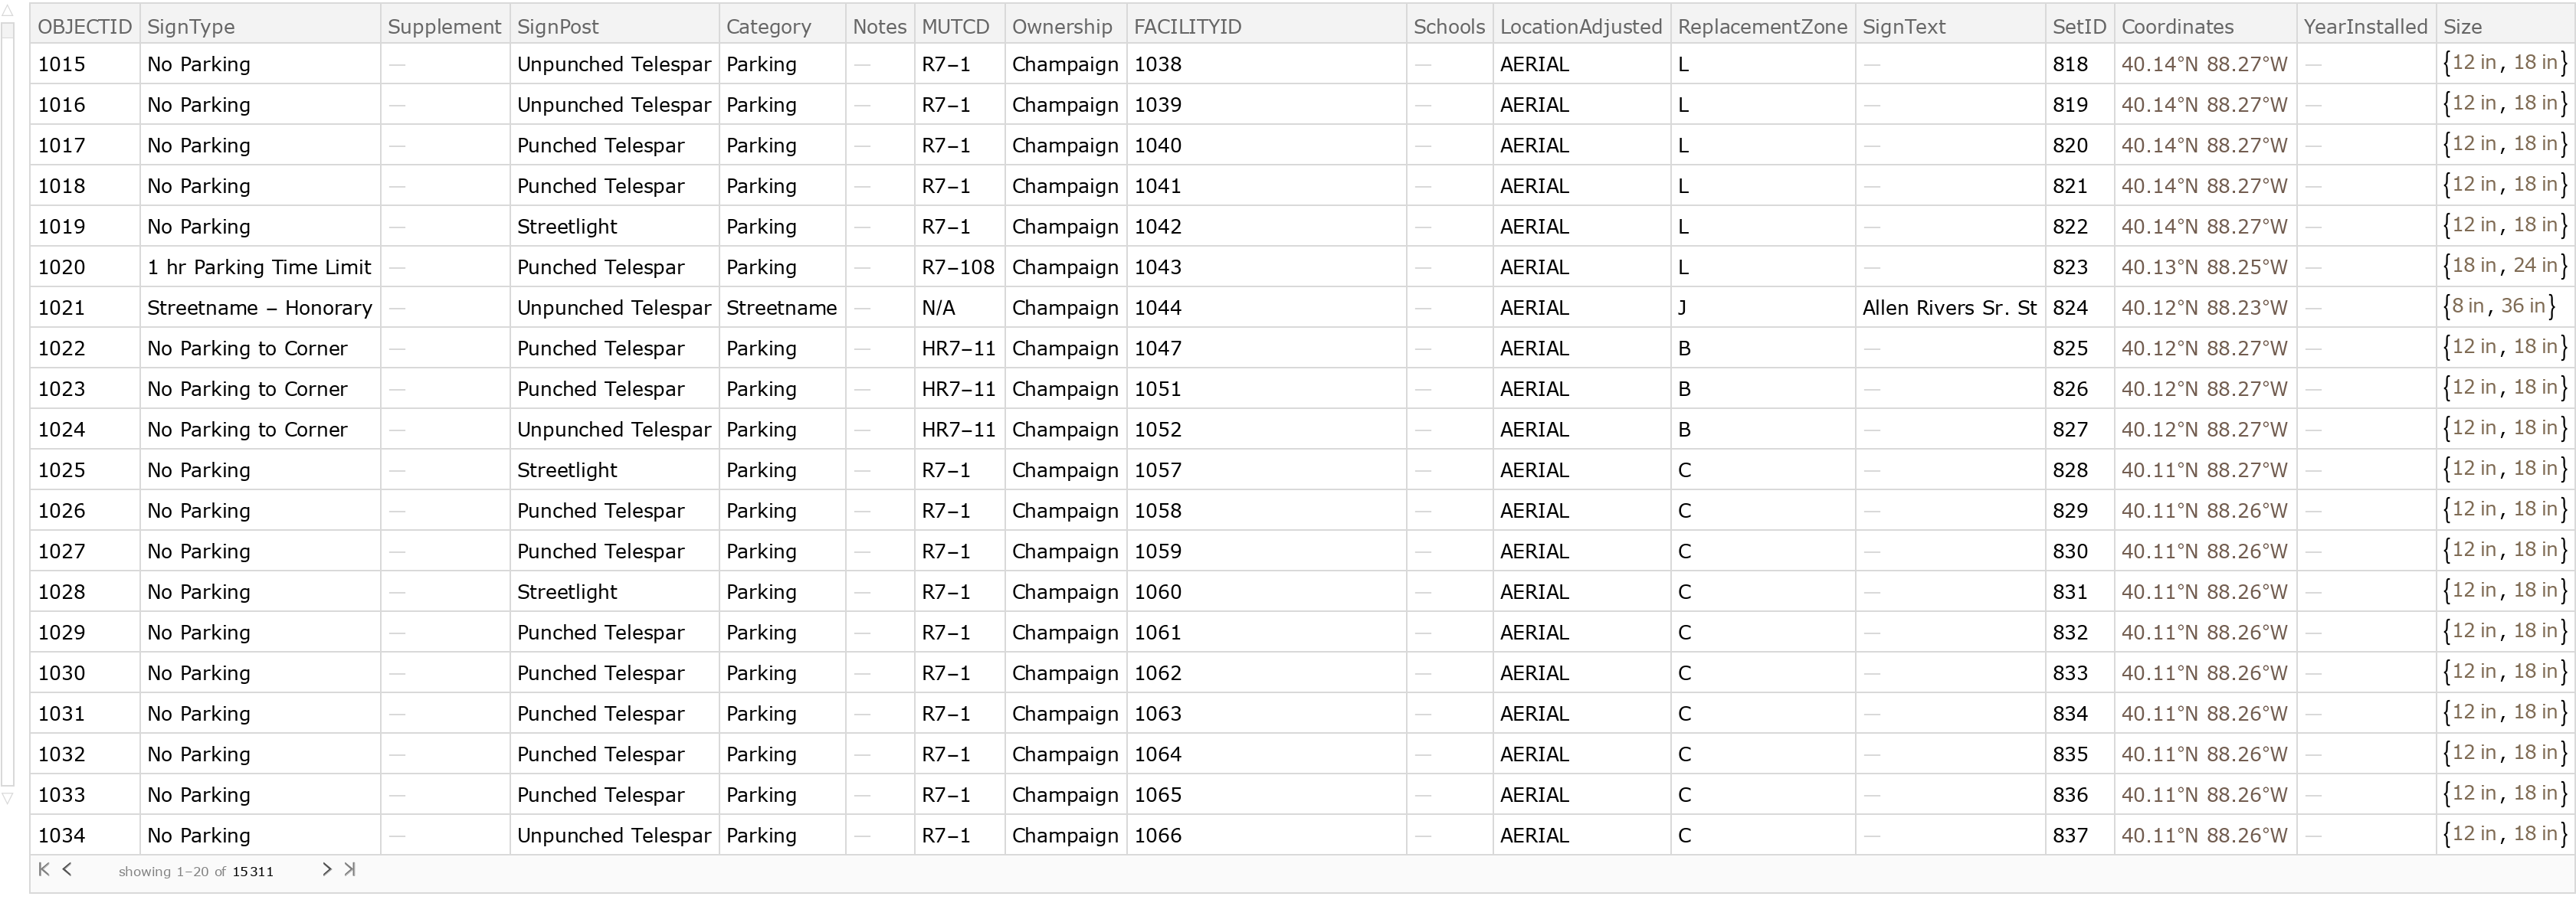Click the SignType column header
The image size is (2576, 916).
pyautogui.click(x=191, y=27)
